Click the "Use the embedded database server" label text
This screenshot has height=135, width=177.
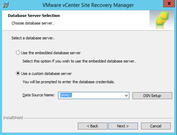tap(51, 53)
